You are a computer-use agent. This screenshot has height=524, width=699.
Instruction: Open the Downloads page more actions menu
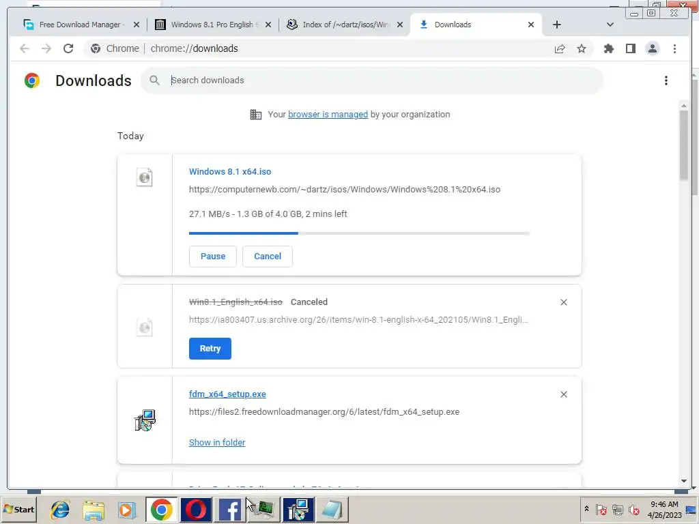pyautogui.click(x=666, y=81)
